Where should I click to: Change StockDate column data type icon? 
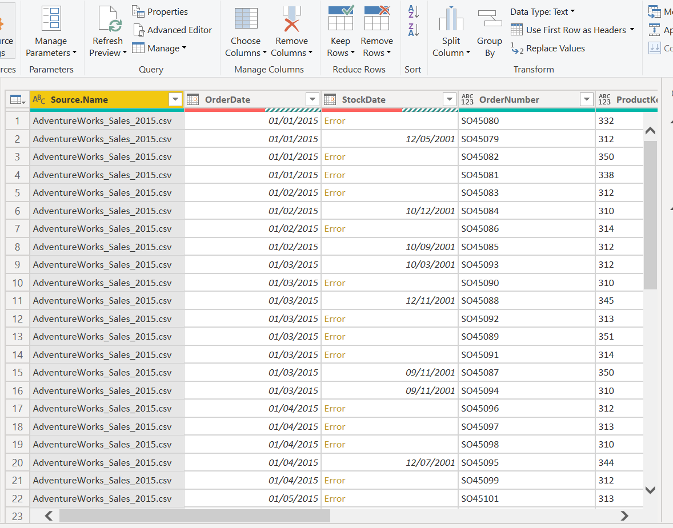point(330,99)
